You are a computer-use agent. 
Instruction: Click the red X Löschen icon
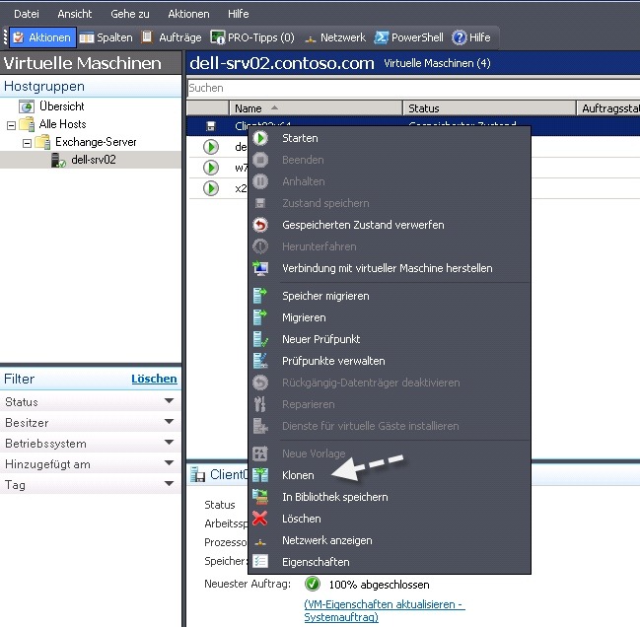coord(260,519)
